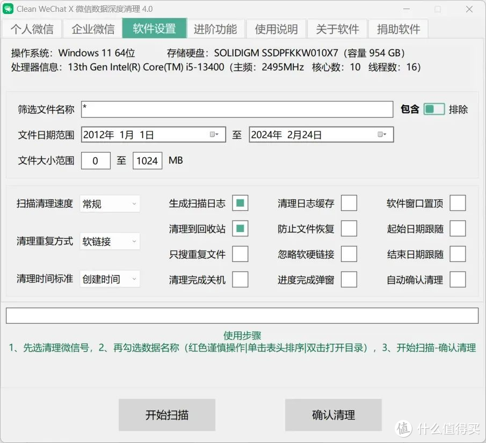Close the Clean WeChat X window
486x443 pixels.
469,9
